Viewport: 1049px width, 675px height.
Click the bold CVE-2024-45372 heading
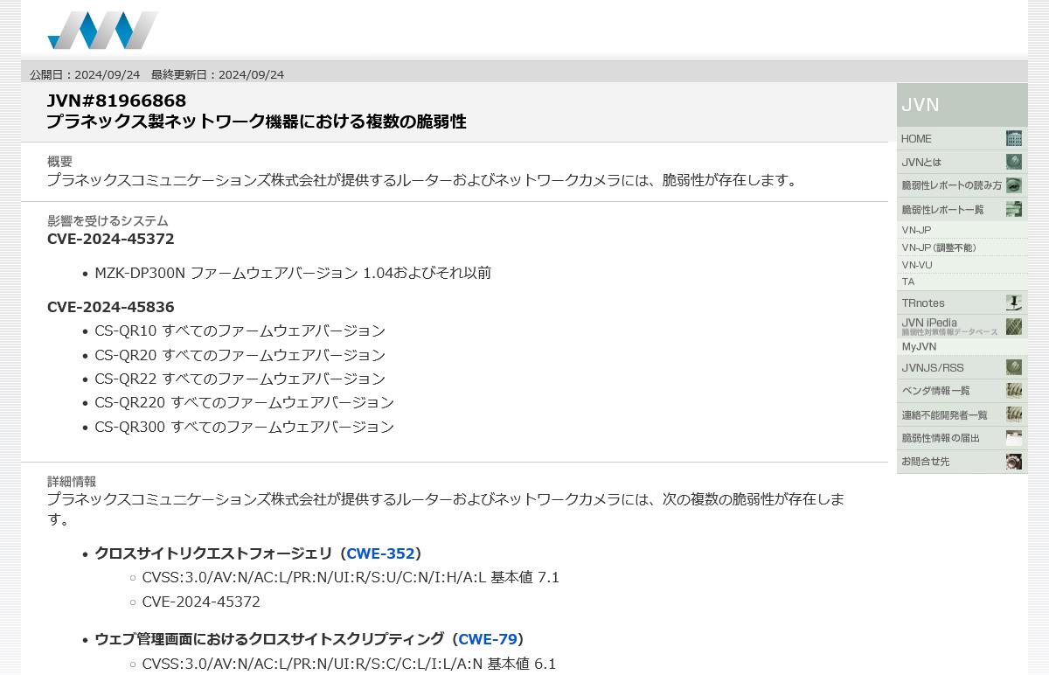click(111, 239)
